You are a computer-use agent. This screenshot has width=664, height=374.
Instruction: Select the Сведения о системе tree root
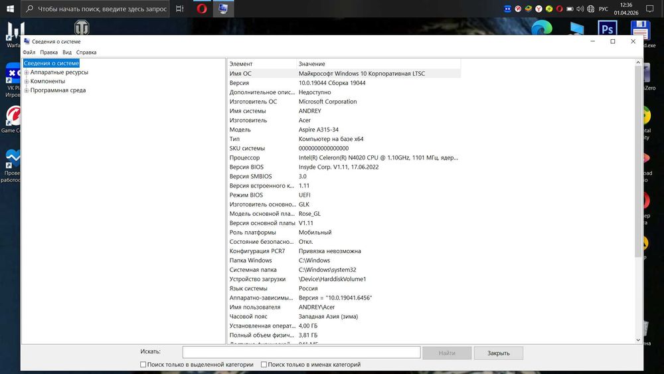pos(51,63)
